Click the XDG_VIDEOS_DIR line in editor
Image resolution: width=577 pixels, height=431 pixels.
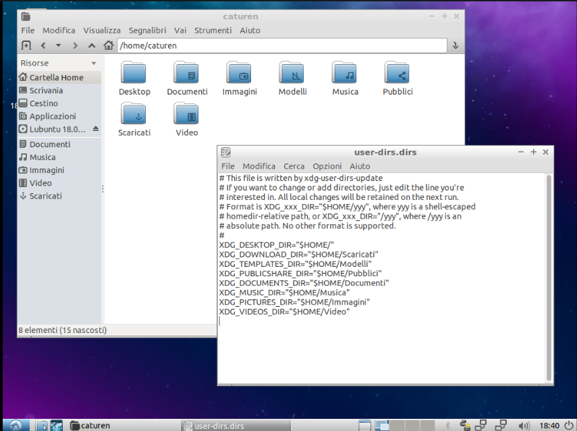[284, 312]
